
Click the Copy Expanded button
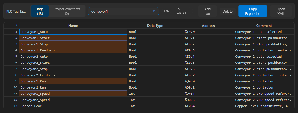pos(253,11)
